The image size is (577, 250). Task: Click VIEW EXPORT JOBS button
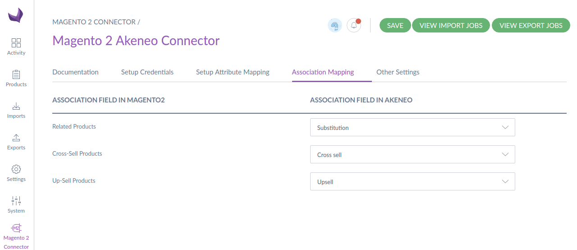click(x=531, y=25)
